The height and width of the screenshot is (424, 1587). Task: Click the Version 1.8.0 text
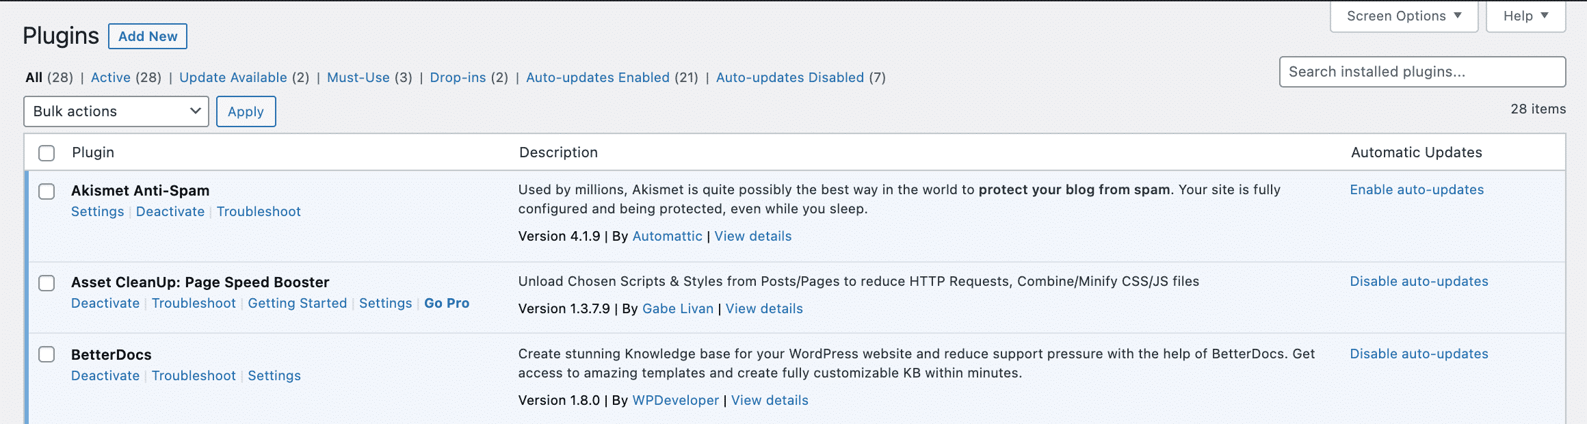(559, 400)
